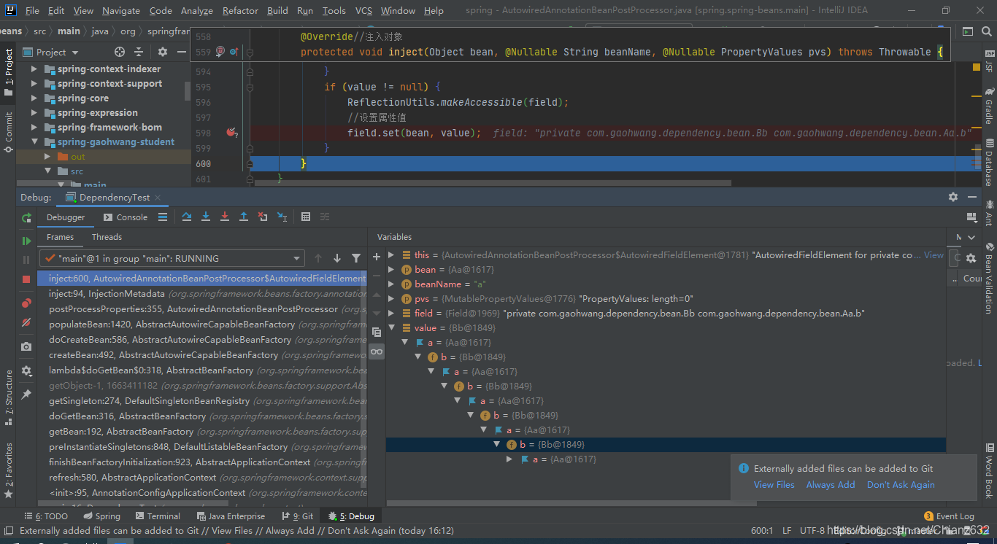Open the Terminal tool window button

(157, 516)
